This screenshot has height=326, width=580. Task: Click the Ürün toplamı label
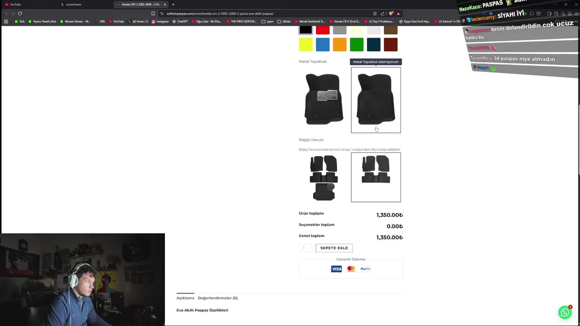click(311, 213)
